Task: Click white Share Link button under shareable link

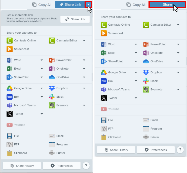Action: 75,19
